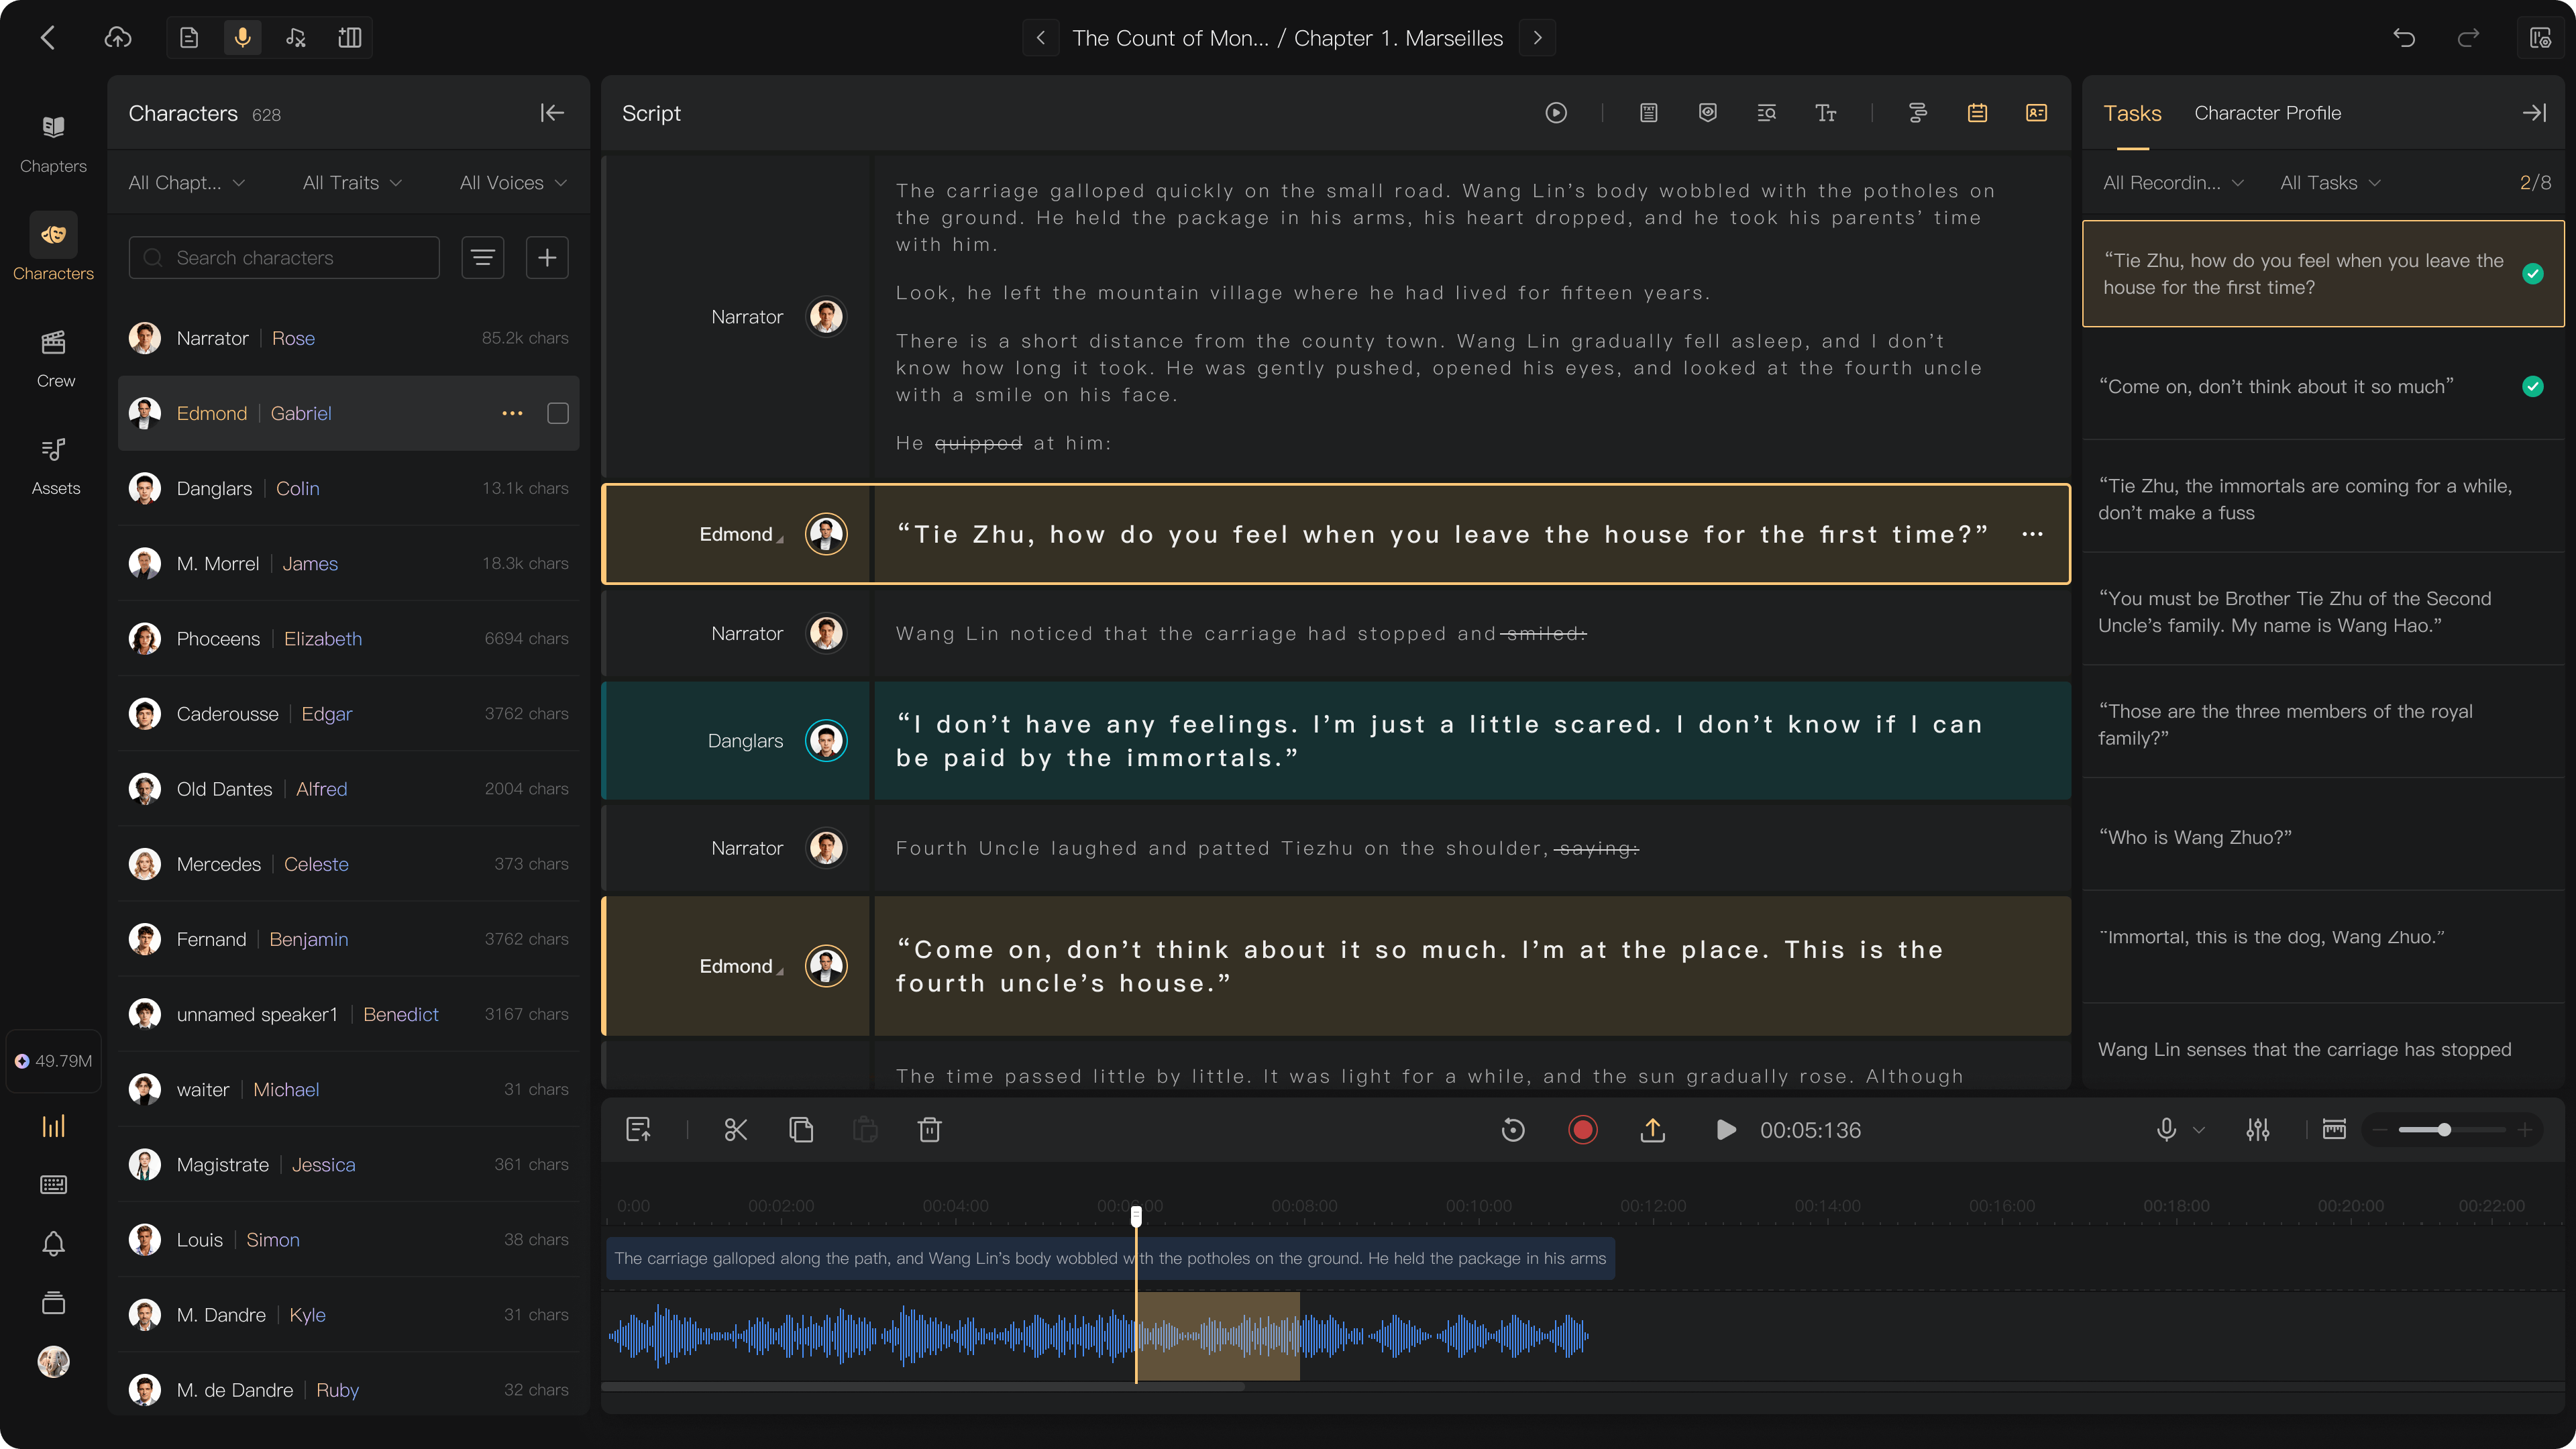Select the Danglars character row

click(348, 488)
